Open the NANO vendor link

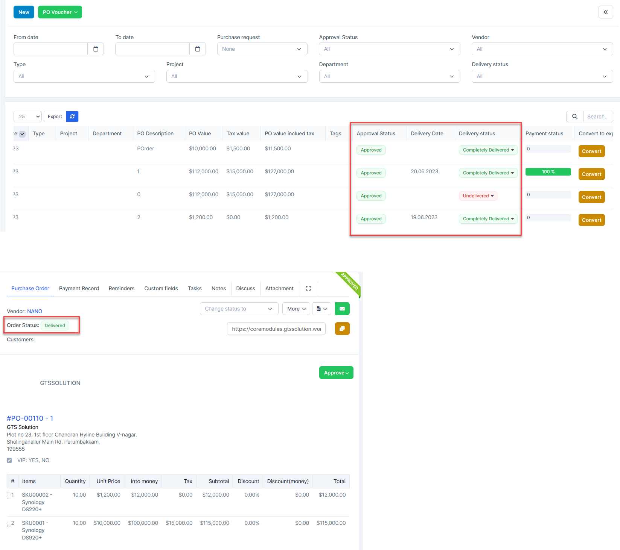click(35, 311)
